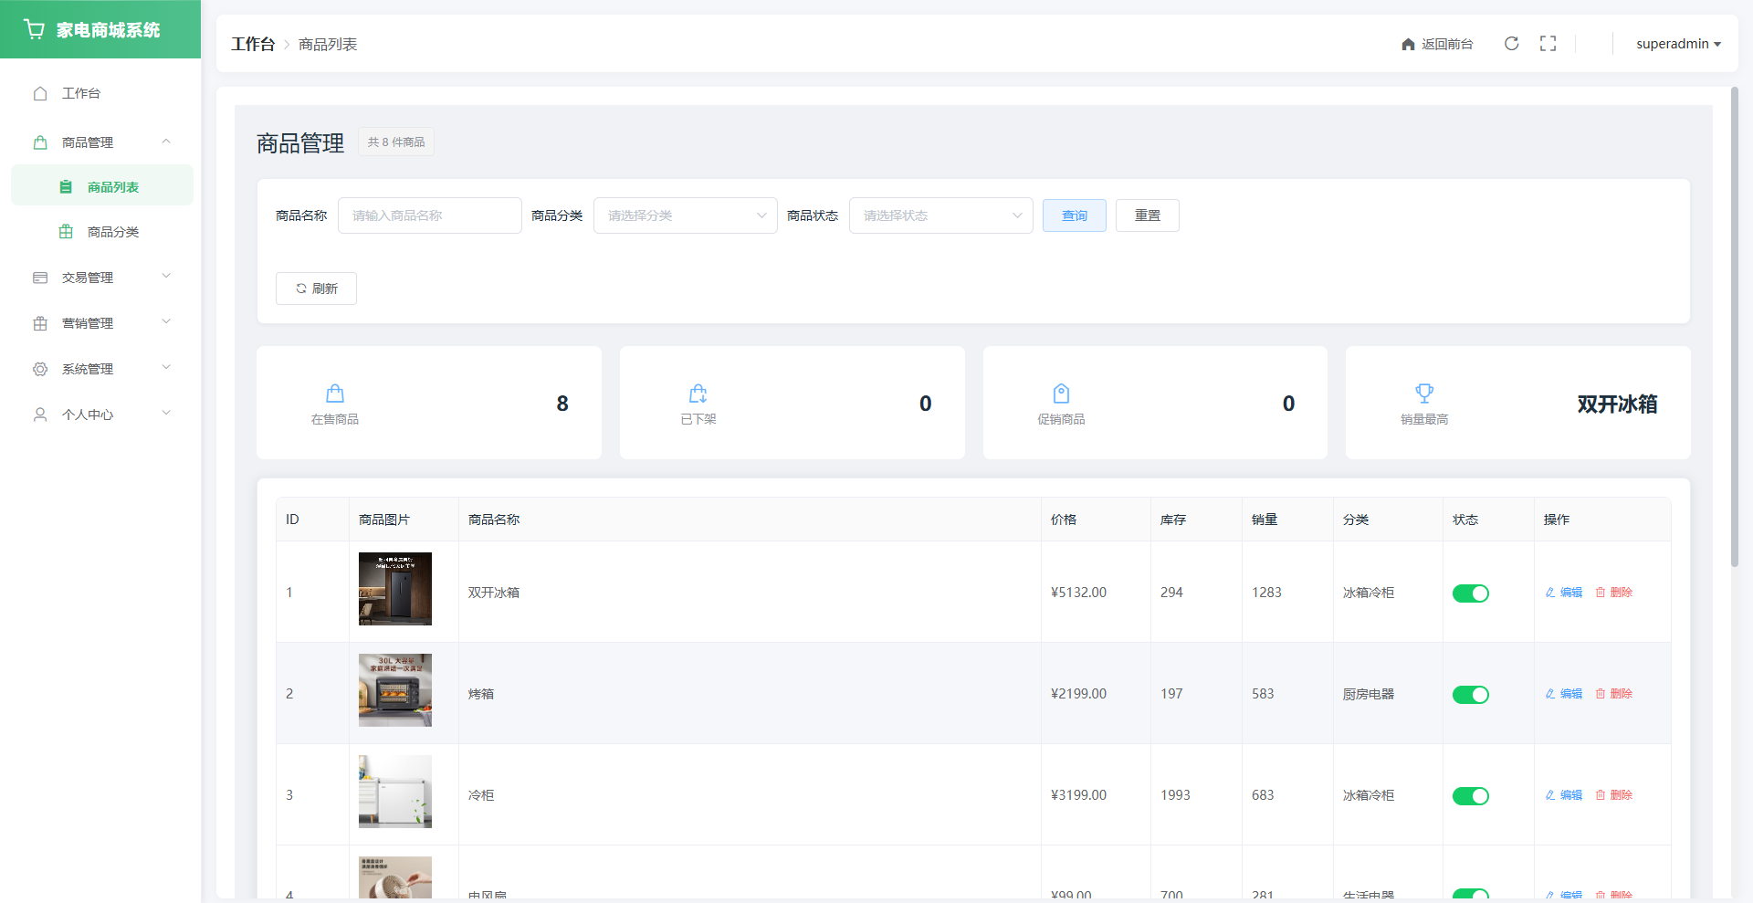Click the 已下架 stat card icon
This screenshot has width=1753, height=903.
click(x=698, y=394)
